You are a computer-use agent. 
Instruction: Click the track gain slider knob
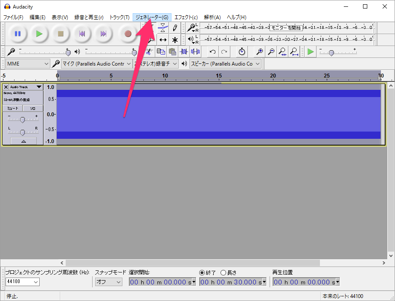[x=23, y=120]
